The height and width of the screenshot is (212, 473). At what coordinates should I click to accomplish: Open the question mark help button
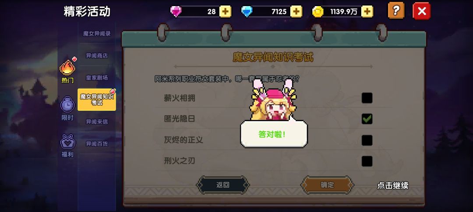pyautogui.click(x=396, y=11)
